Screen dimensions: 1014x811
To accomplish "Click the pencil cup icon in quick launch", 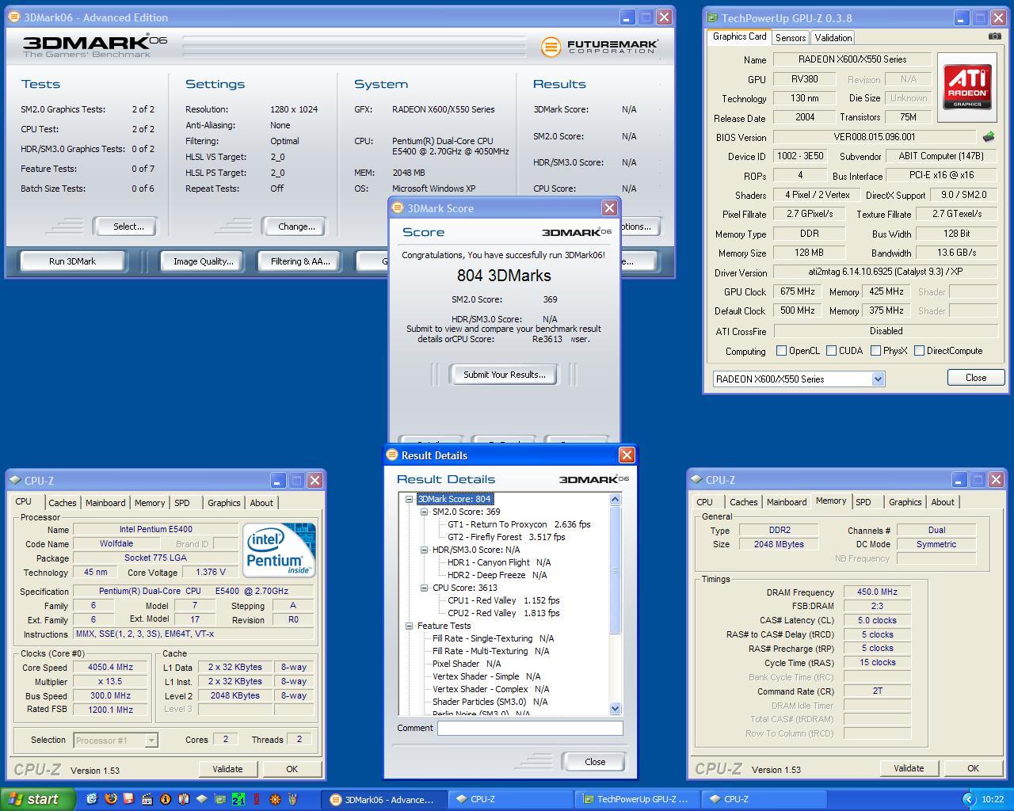I will pyautogui.click(x=293, y=799).
